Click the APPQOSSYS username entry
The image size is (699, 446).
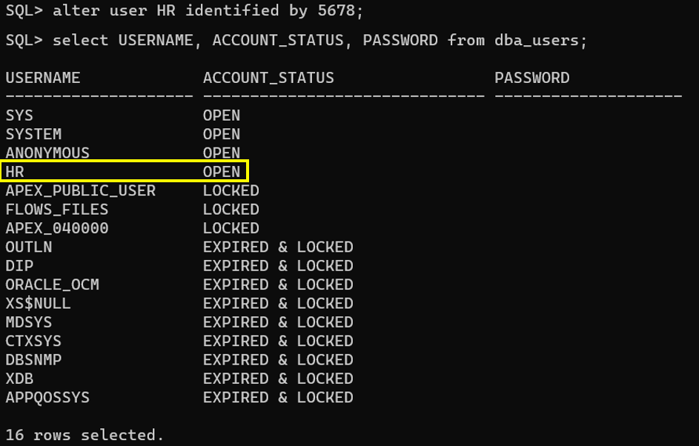47,397
